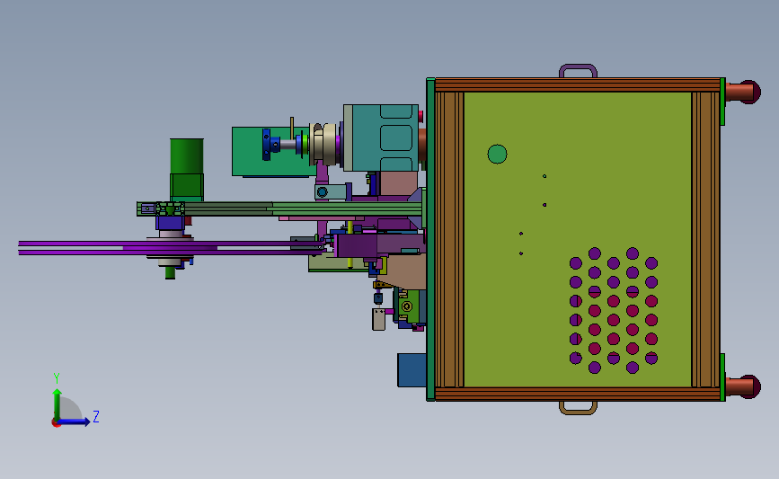Select the blue box at cabinet's lower left
The image size is (779, 479).
(412, 369)
